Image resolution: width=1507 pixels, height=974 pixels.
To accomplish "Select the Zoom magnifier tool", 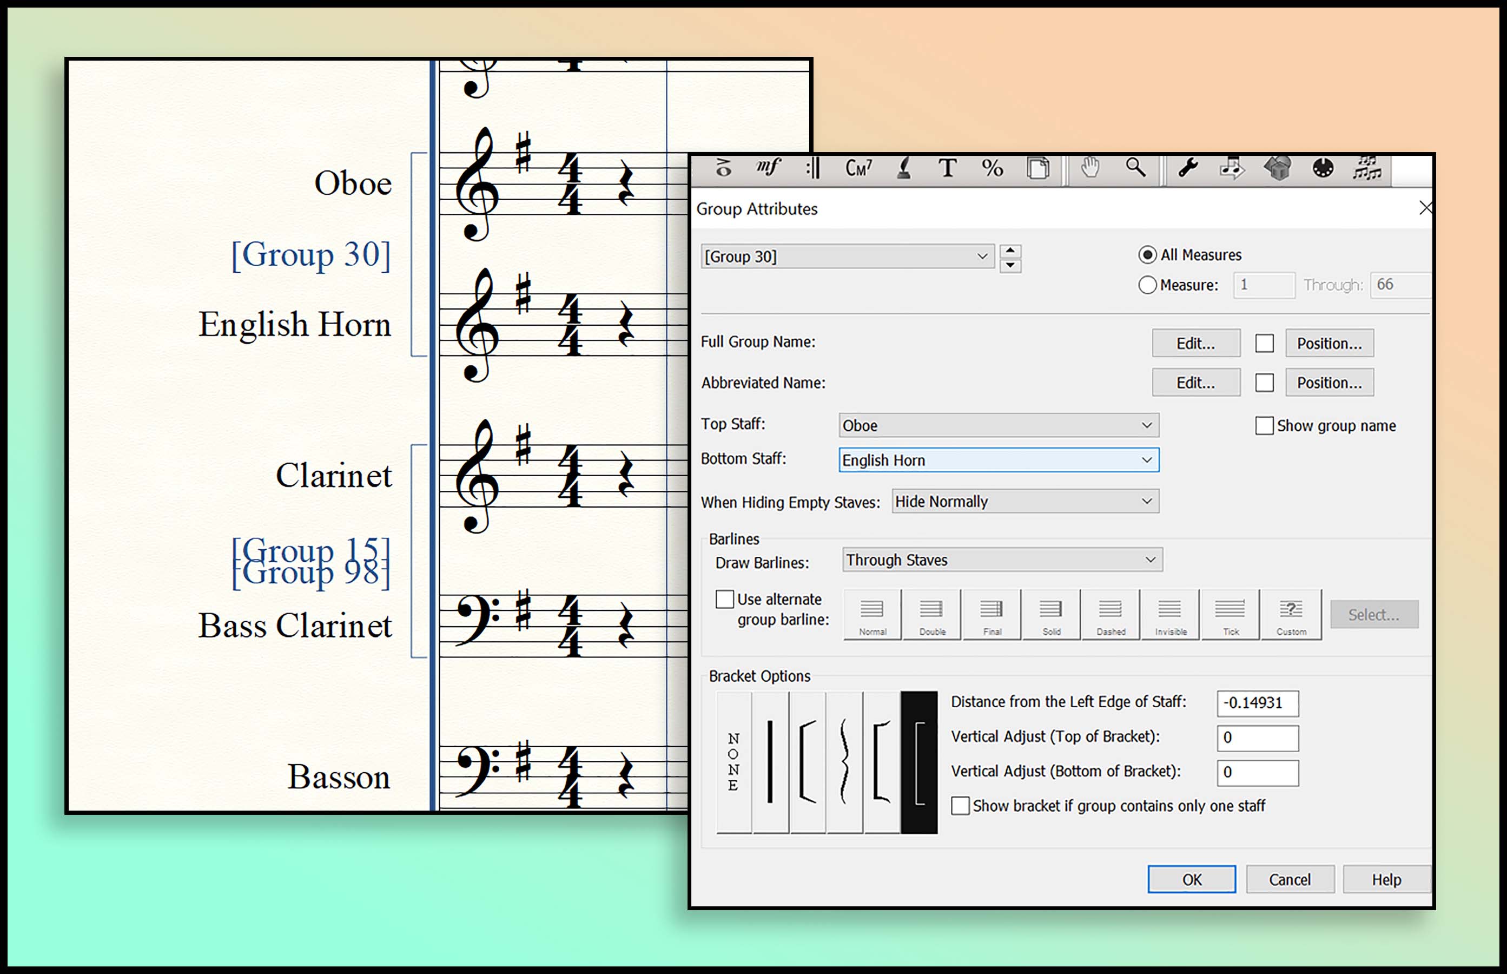I will pyautogui.click(x=1135, y=168).
